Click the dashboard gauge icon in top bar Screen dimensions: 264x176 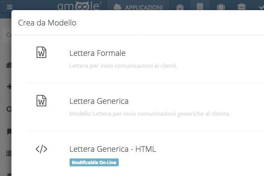pyautogui.click(x=180, y=7)
